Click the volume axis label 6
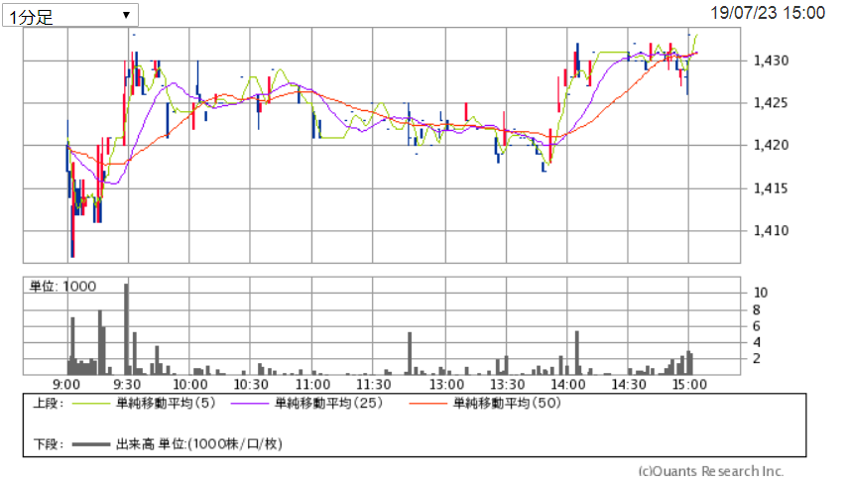846x485 pixels. coord(757,326)
